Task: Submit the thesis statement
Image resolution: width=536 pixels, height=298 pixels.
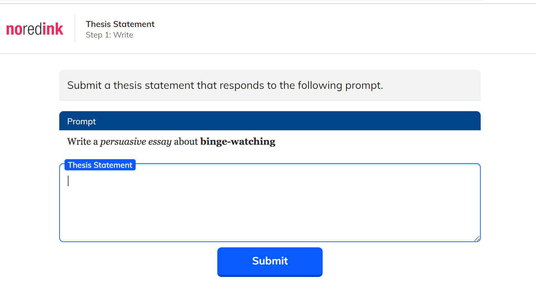Action: (x=270, y=262)
